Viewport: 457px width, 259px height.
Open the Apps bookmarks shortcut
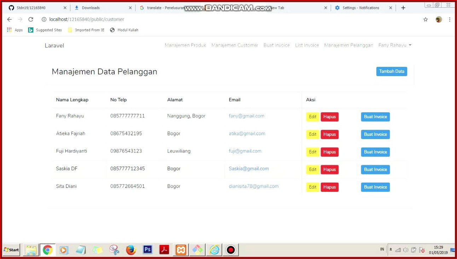[x=15, y=30]
